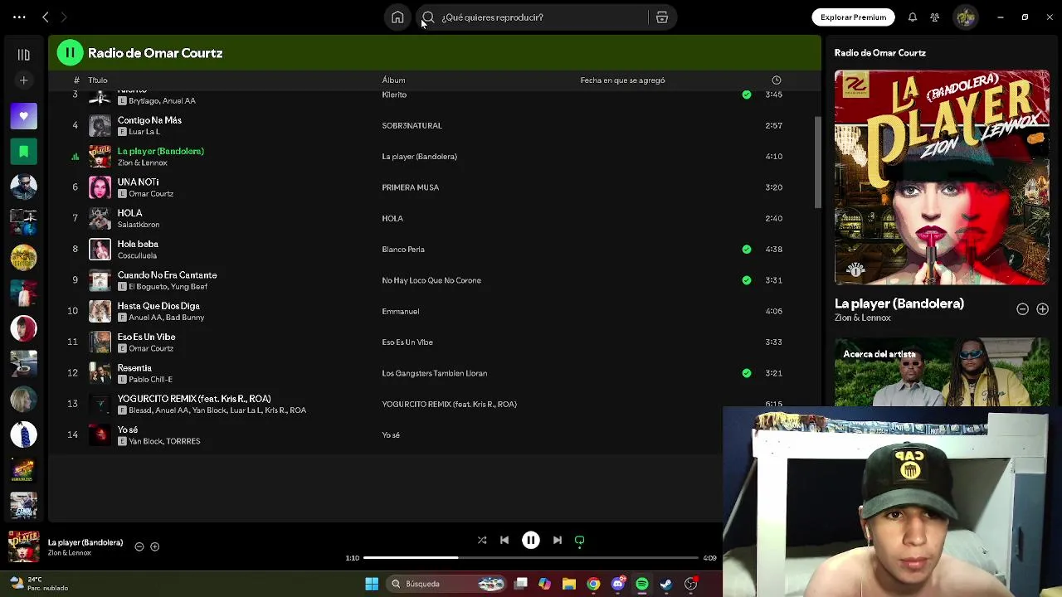The height and width of the screenshot is (597, 1062).
Task: Add song with plus icon in right panel
Action: click(x=1042, y=309)
